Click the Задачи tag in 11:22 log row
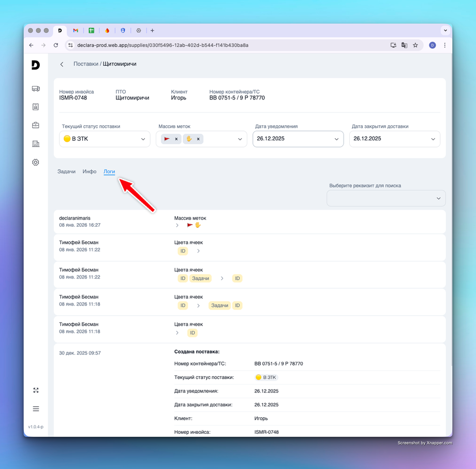The image size is (476, 469). click(200, 278)
